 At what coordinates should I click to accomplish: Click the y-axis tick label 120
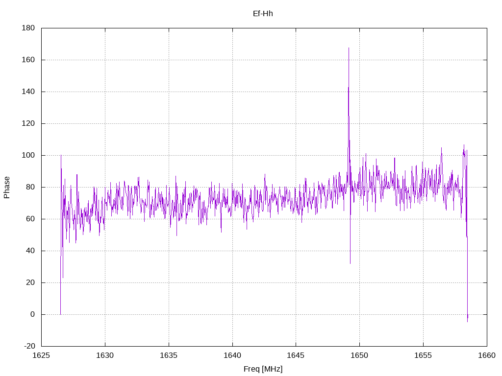click(x=28, y=123)
